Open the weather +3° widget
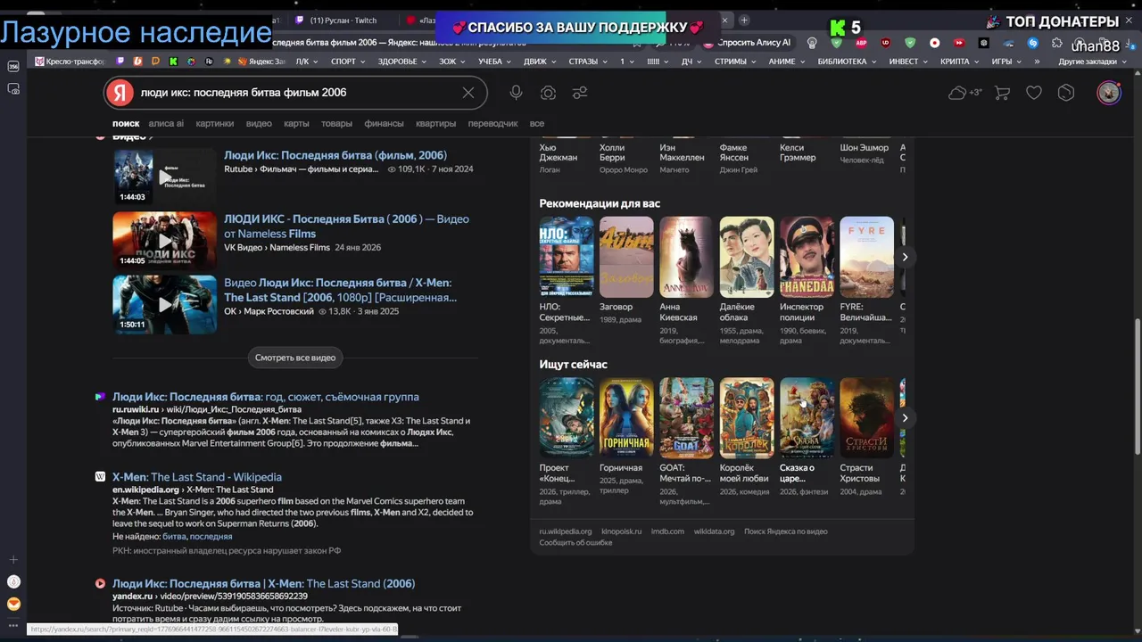The image size is (1142, 642). coord(965,93)
